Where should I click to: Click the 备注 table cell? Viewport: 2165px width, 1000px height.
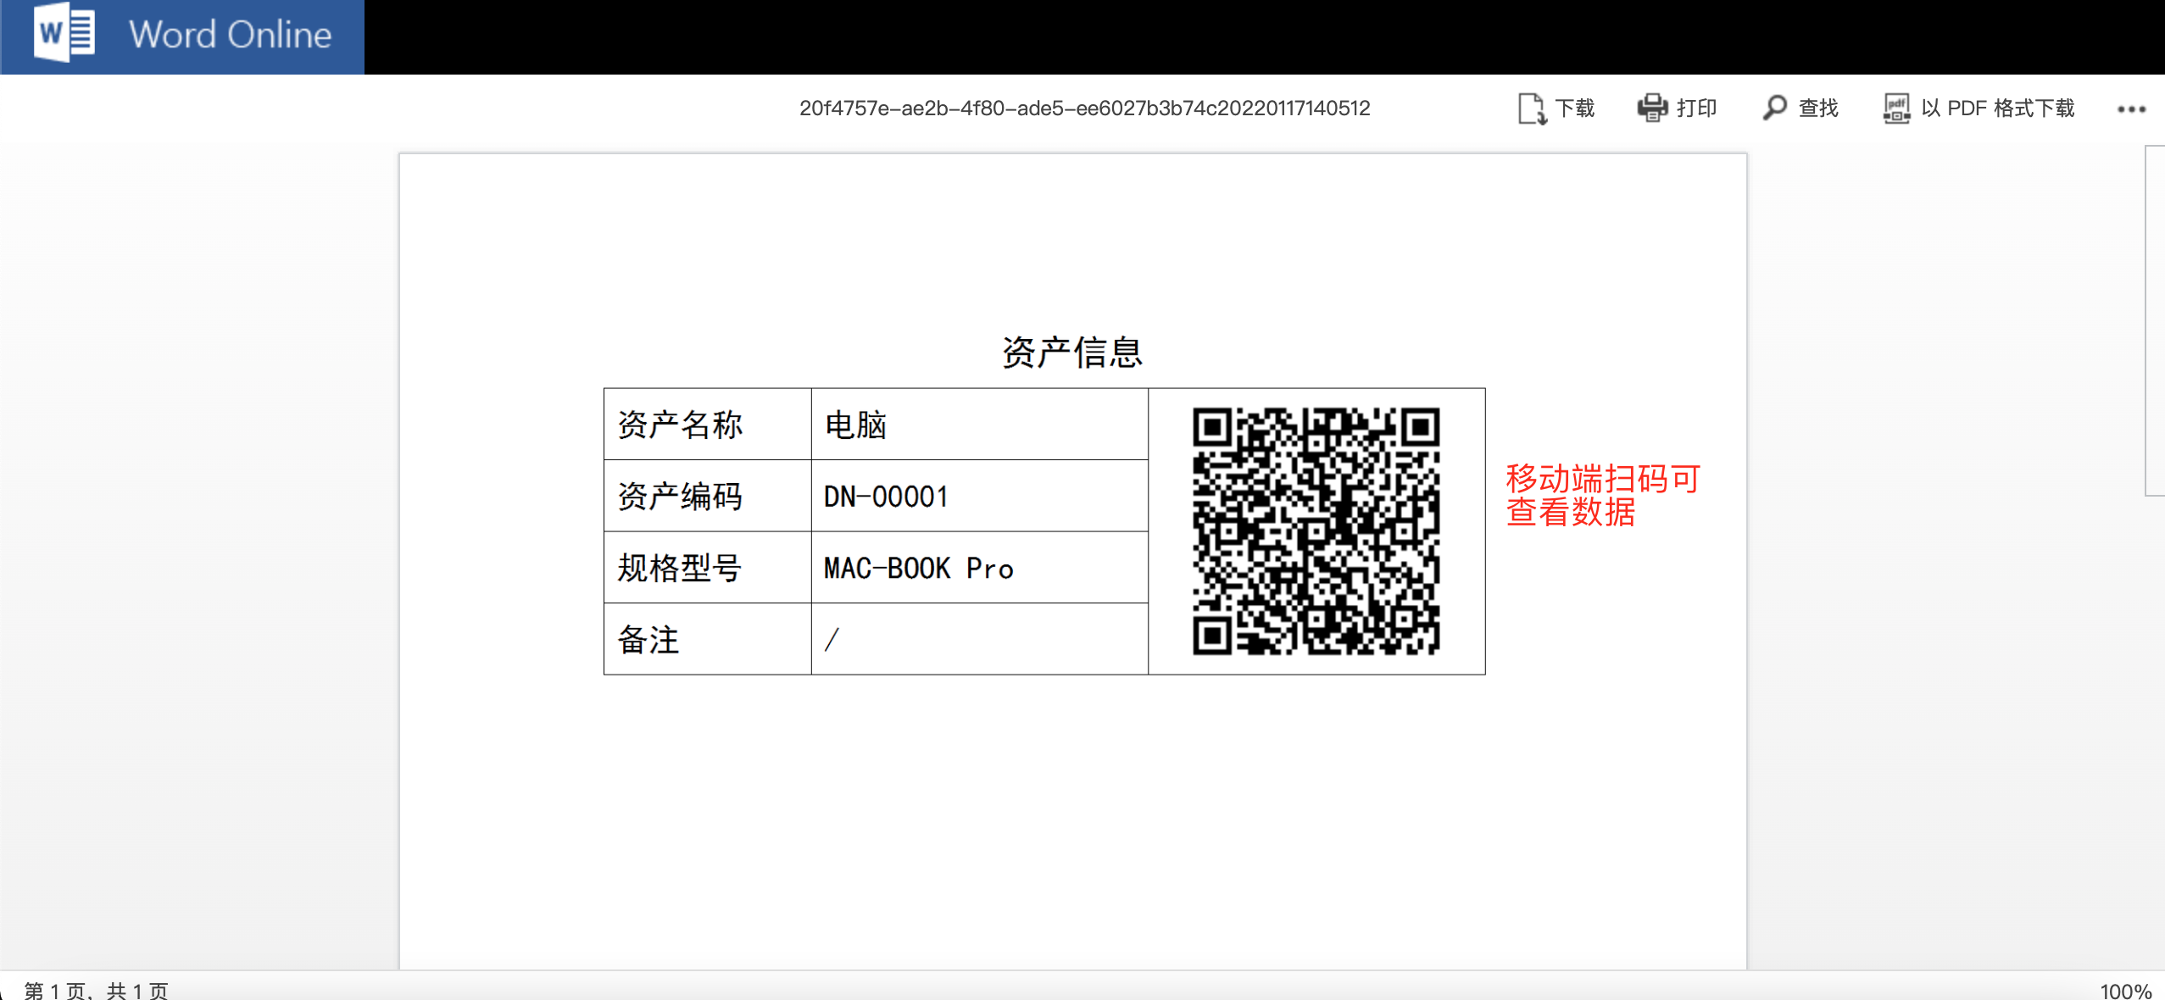click(708, 639)
